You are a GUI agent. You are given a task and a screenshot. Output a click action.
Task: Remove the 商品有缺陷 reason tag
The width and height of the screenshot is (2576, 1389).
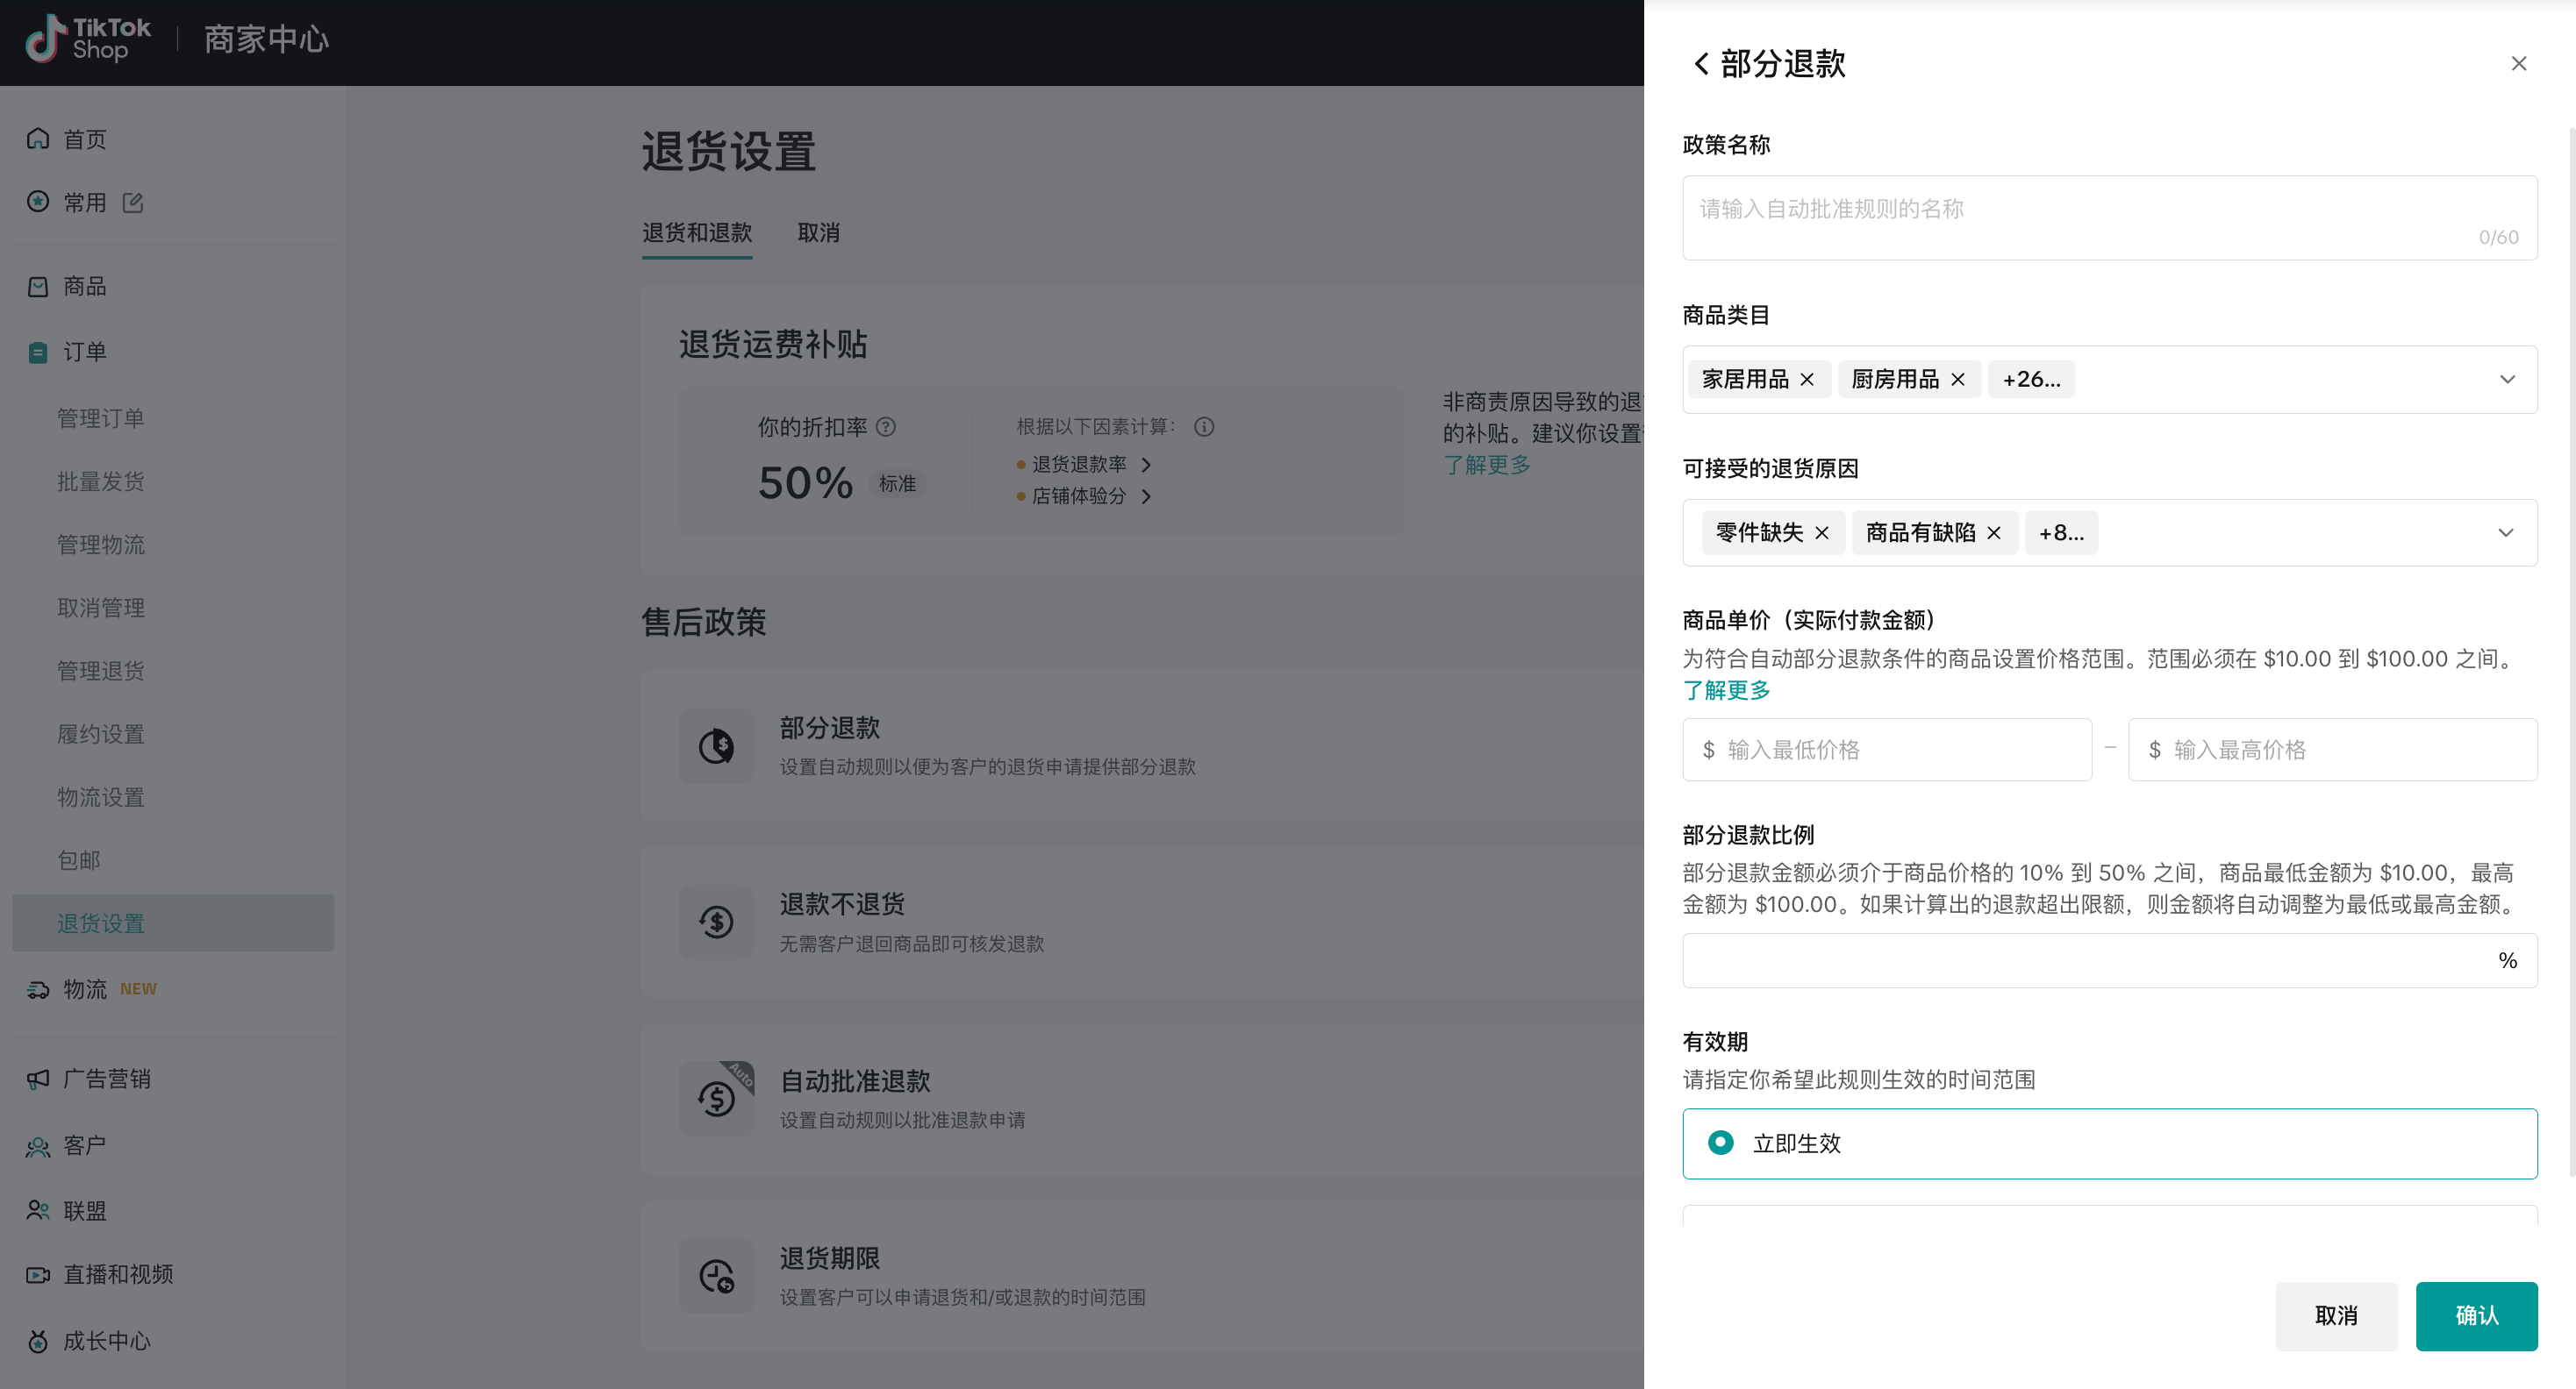click(1994, 532)
